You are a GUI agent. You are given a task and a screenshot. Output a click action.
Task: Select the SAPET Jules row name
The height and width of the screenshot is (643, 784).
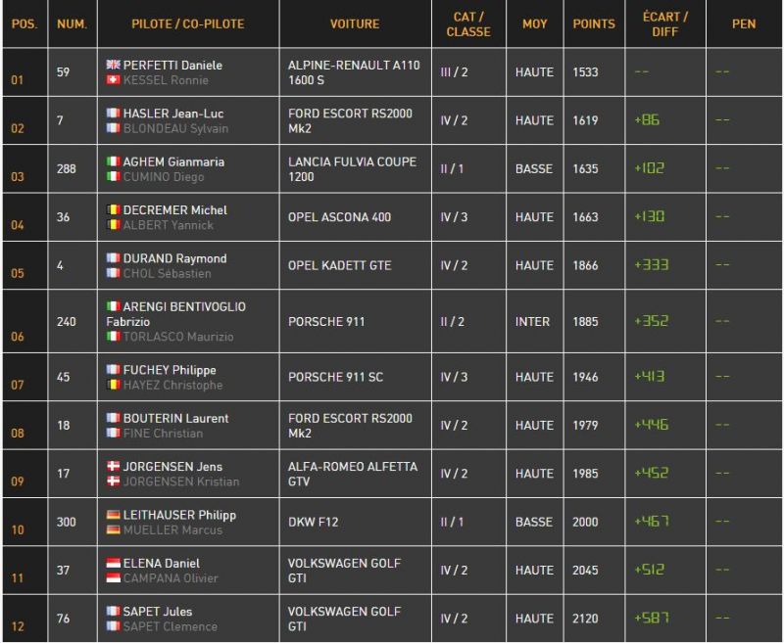158,612
